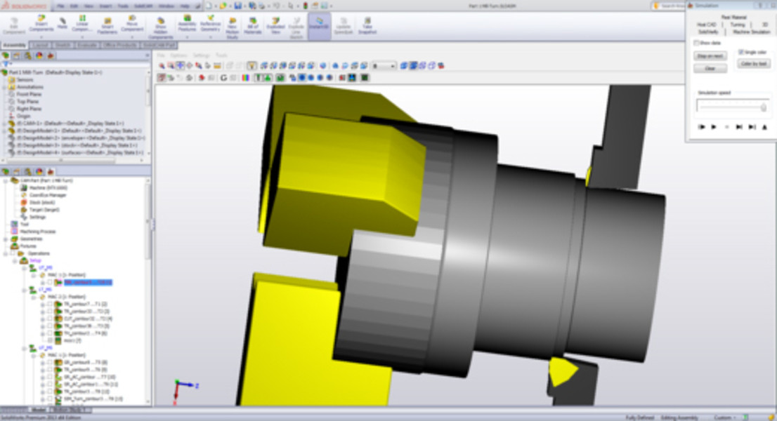The image size is (777, 421).
Task: Uncheck the Single color option
Action: coord(741,52)
